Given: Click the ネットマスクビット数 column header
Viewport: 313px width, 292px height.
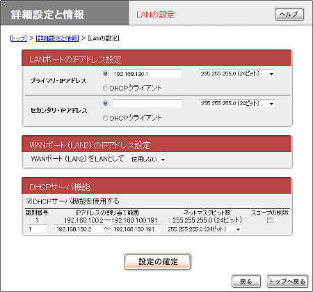Looking at the screenshot, I should click(x=207, y=213).
